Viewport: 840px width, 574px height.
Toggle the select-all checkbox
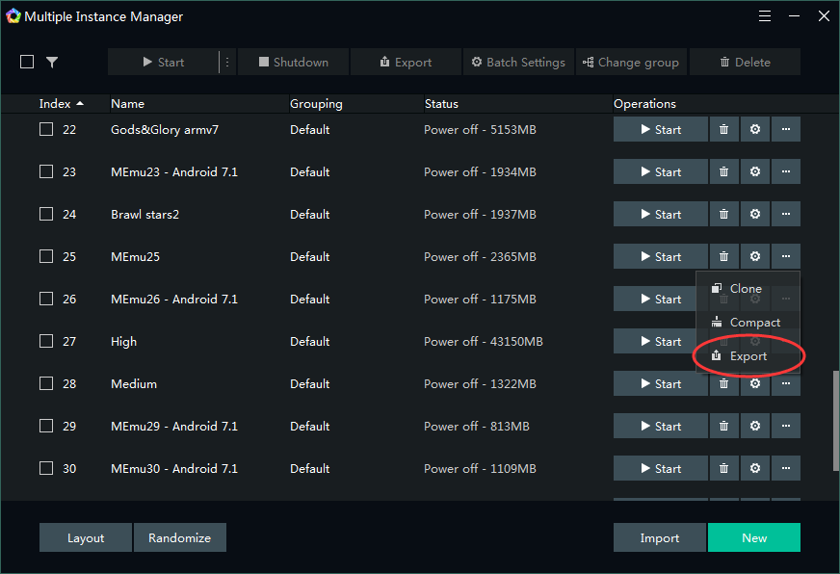click(x=27, y=62)
